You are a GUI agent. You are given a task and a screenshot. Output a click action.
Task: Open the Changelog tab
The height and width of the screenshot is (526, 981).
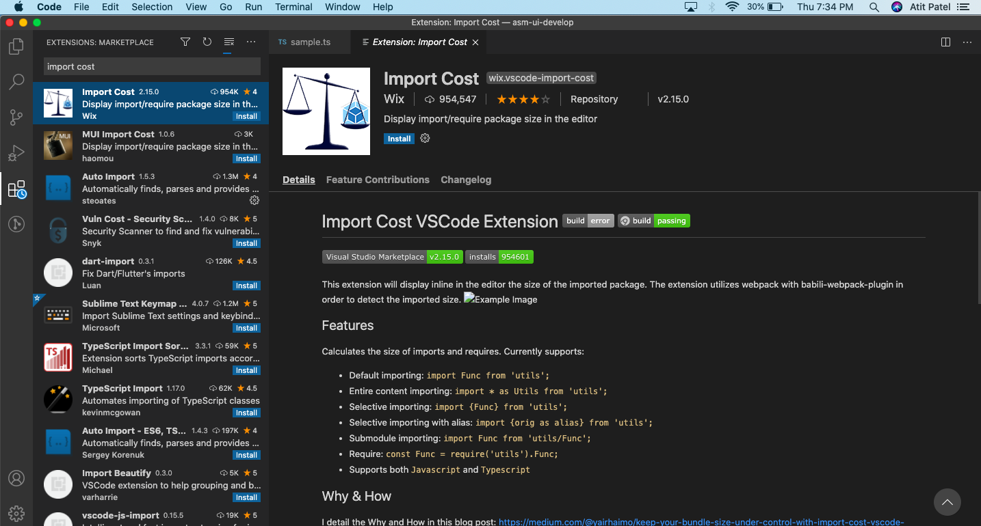tap(466, 180)
